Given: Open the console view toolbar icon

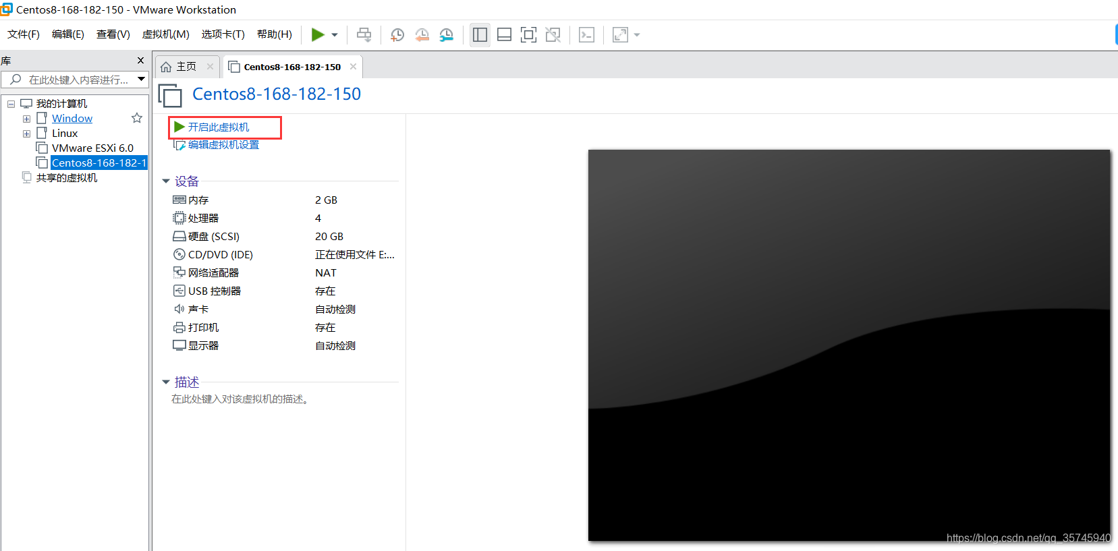Looking at the screenshot, I should click(587, 35).
